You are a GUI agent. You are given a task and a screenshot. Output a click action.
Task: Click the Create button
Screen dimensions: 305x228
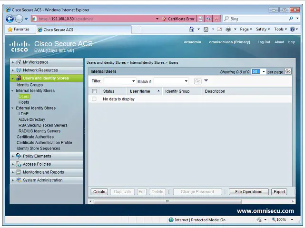99,192
